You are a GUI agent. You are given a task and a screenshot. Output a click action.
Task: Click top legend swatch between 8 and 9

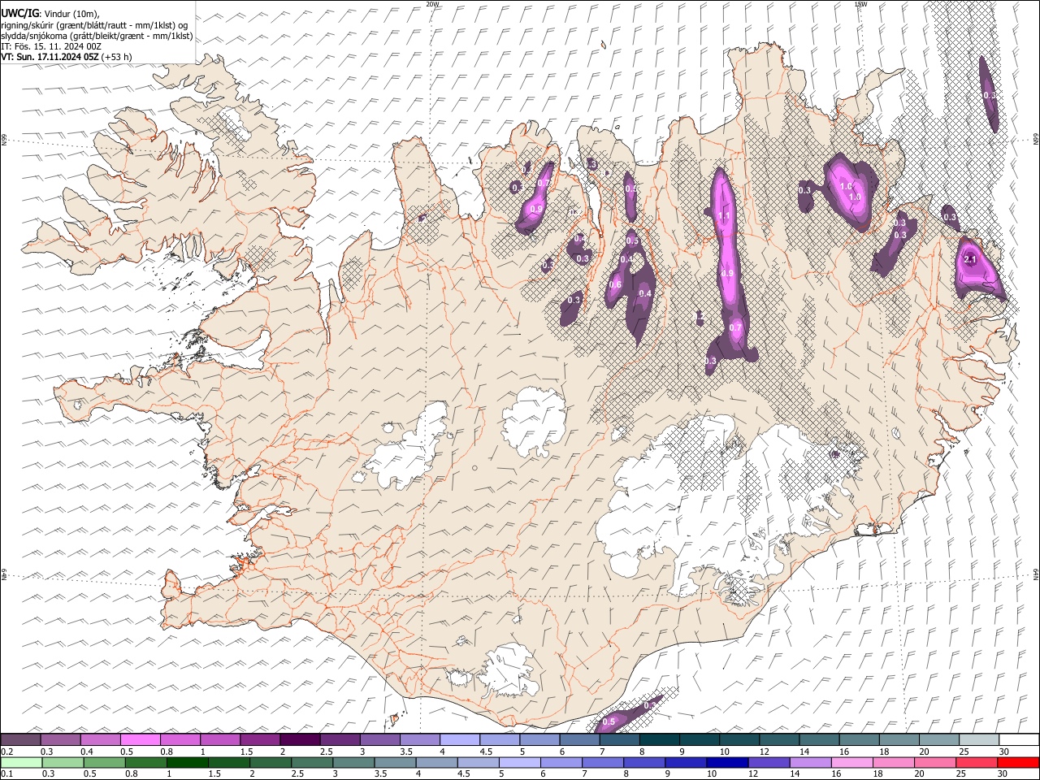pyautogui.click(x=659, y=739)
